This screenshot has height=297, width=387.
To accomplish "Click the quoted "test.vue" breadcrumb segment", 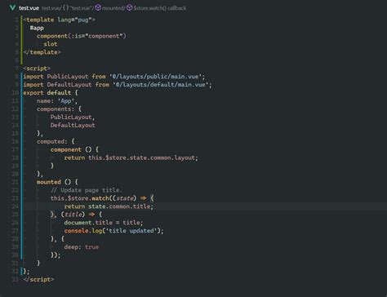I will point(80,8).
